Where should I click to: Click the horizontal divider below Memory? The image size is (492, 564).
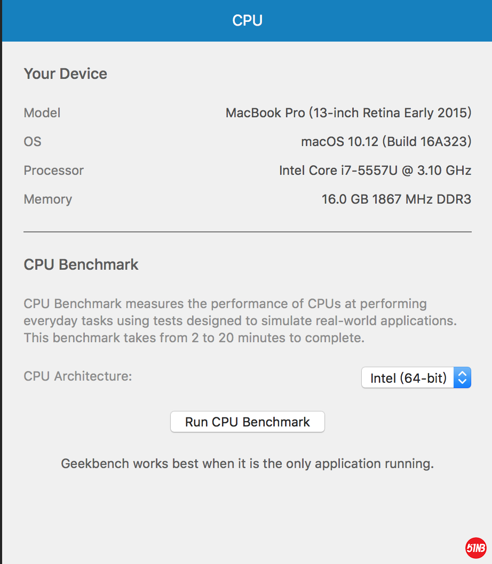tap(247, 232)
